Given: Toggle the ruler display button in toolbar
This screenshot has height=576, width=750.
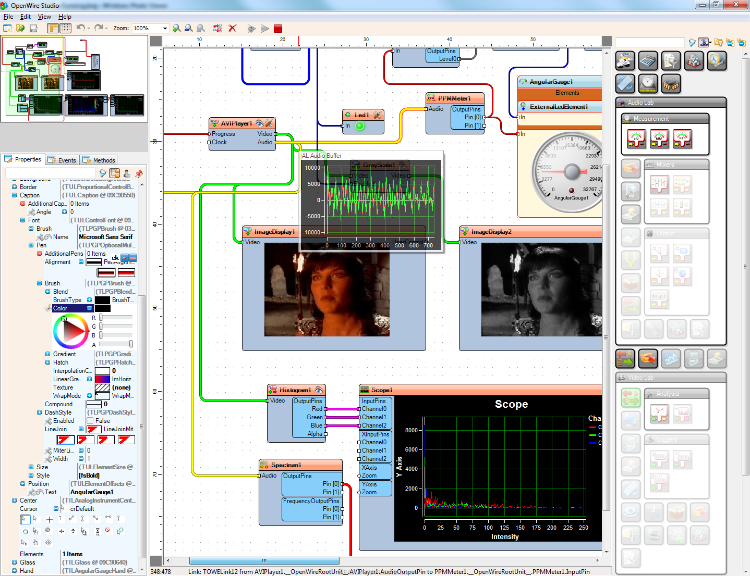Looking at the screenshot, I should tap(53, 28).
